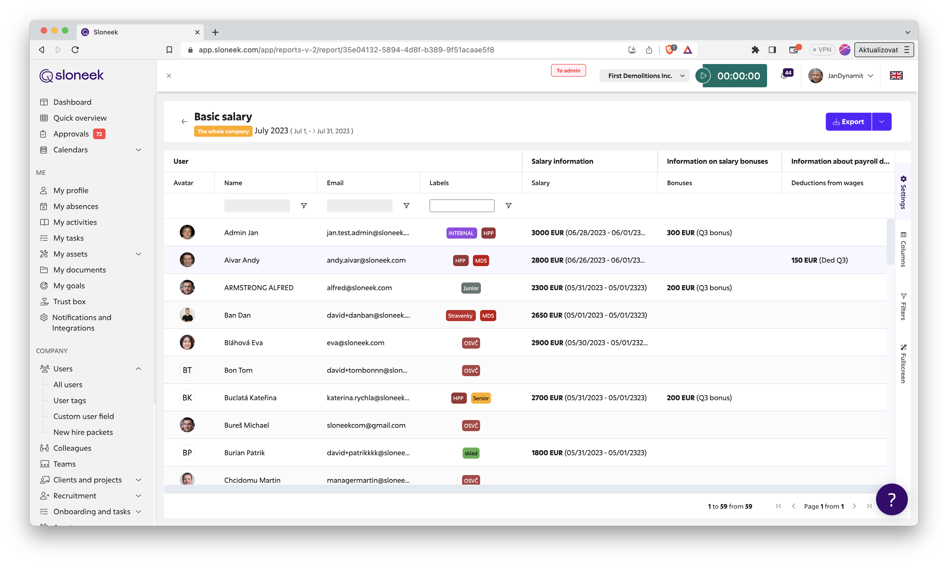Start the time tracker play button
The image size is (948, 565).
703,76
